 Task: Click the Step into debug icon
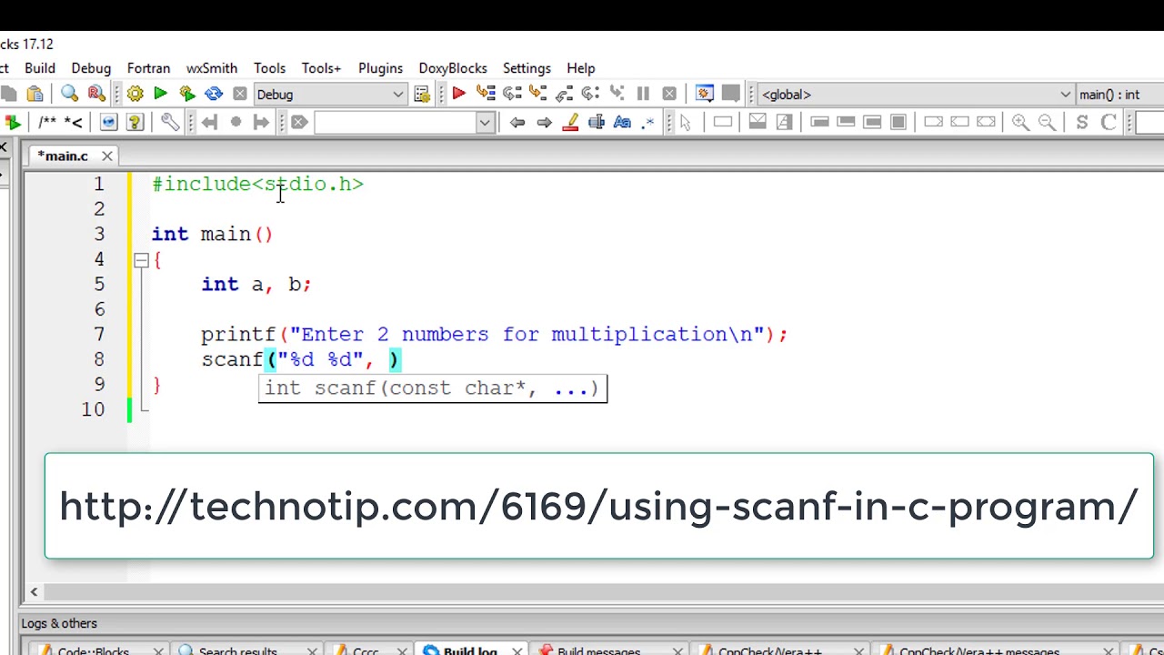(537, 94)
